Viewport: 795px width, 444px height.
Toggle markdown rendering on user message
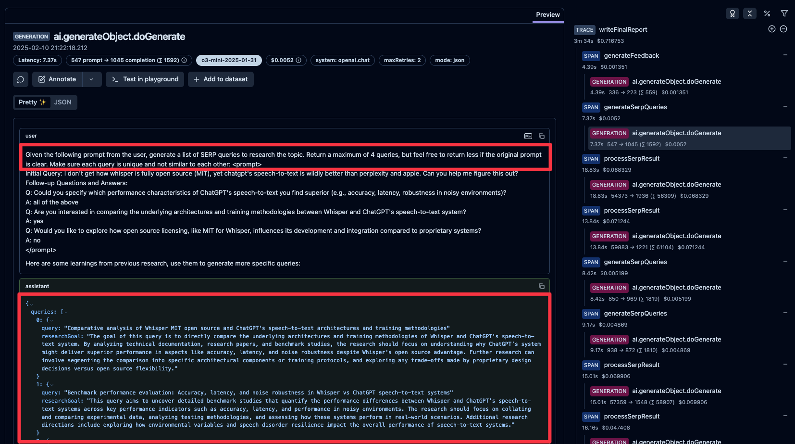528,136
